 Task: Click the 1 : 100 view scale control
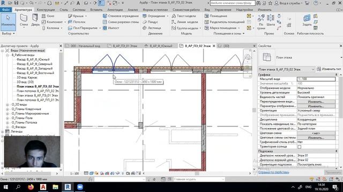(74, 173)
